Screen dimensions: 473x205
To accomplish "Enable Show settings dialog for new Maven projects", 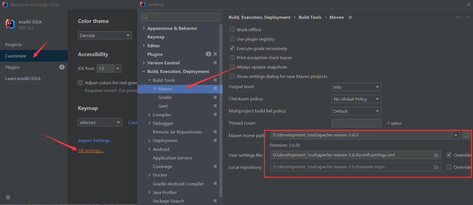I will 232,76.
